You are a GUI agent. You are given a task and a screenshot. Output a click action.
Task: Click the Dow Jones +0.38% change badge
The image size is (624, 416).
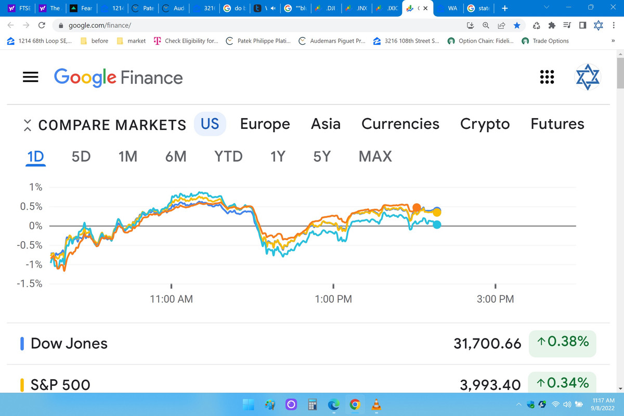click(x=563, y=343)
